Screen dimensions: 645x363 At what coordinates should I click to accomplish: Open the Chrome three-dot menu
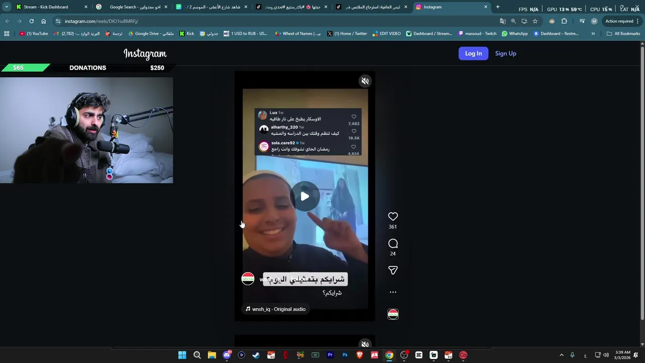[638, 21]
